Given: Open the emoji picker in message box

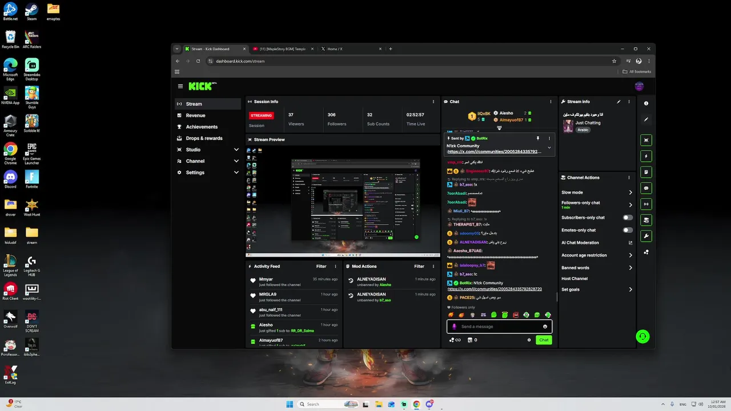Looking at the screenshot, I should point(545,327).
